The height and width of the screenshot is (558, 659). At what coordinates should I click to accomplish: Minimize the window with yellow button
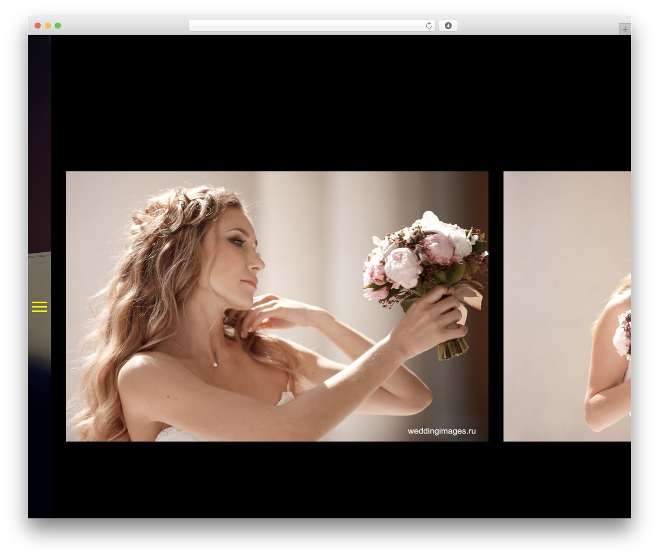47,26
